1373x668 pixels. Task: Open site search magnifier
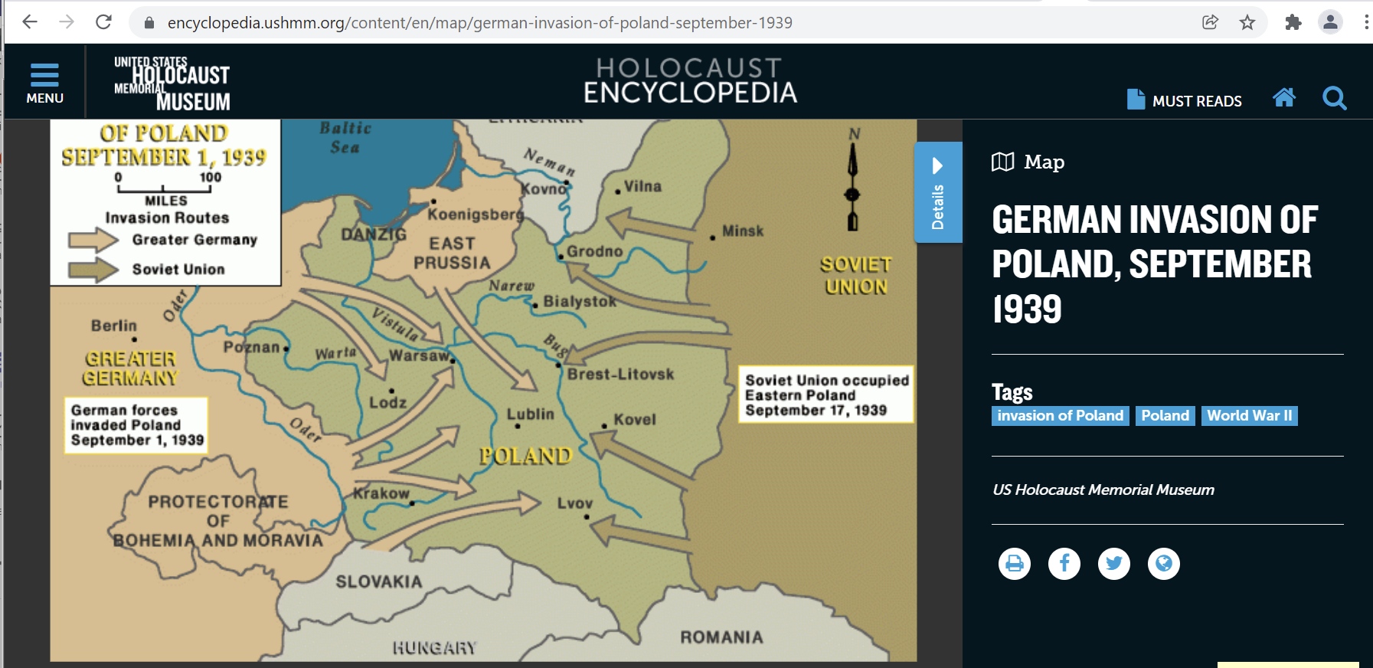click(1334, 98)
